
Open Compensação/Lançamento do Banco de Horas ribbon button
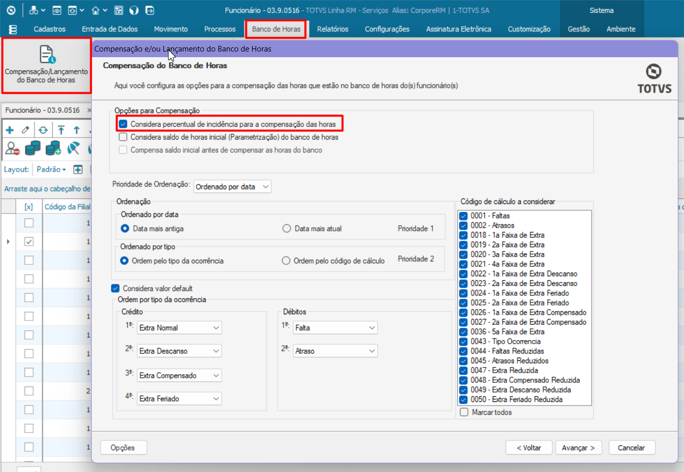coord(46,65)
